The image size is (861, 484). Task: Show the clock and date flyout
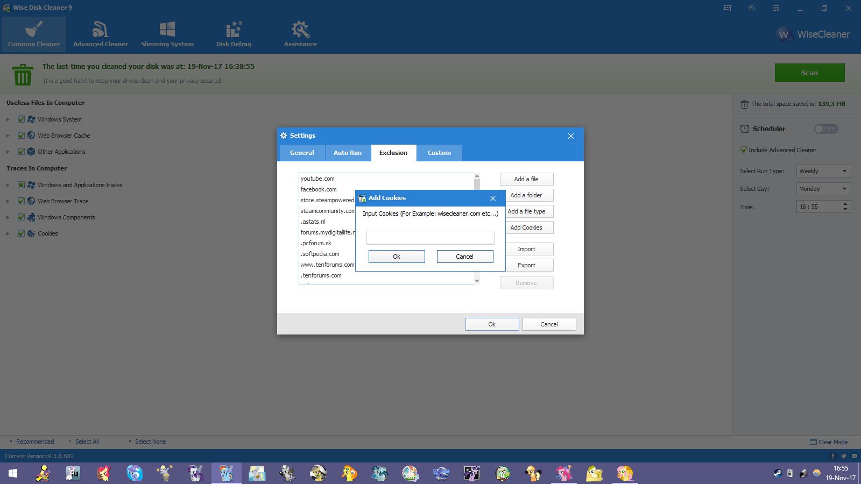pos(841,473)
